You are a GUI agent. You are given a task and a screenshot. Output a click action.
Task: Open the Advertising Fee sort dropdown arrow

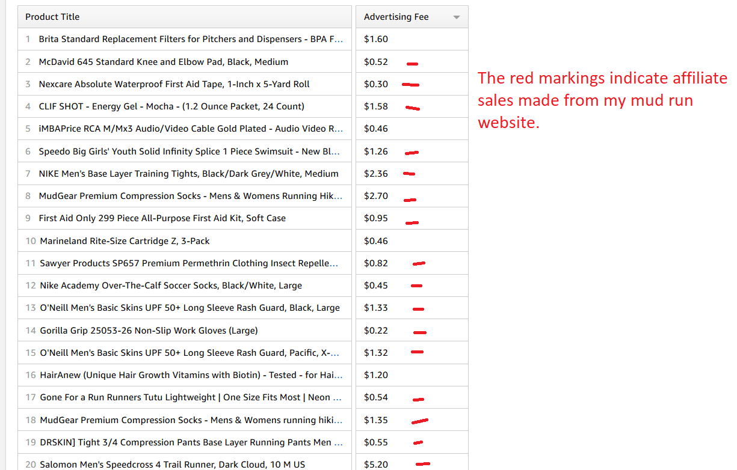point(457,17)
